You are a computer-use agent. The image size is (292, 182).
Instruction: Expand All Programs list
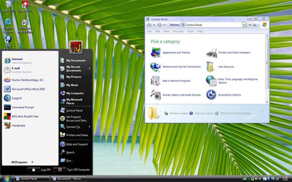click(22, 162)
